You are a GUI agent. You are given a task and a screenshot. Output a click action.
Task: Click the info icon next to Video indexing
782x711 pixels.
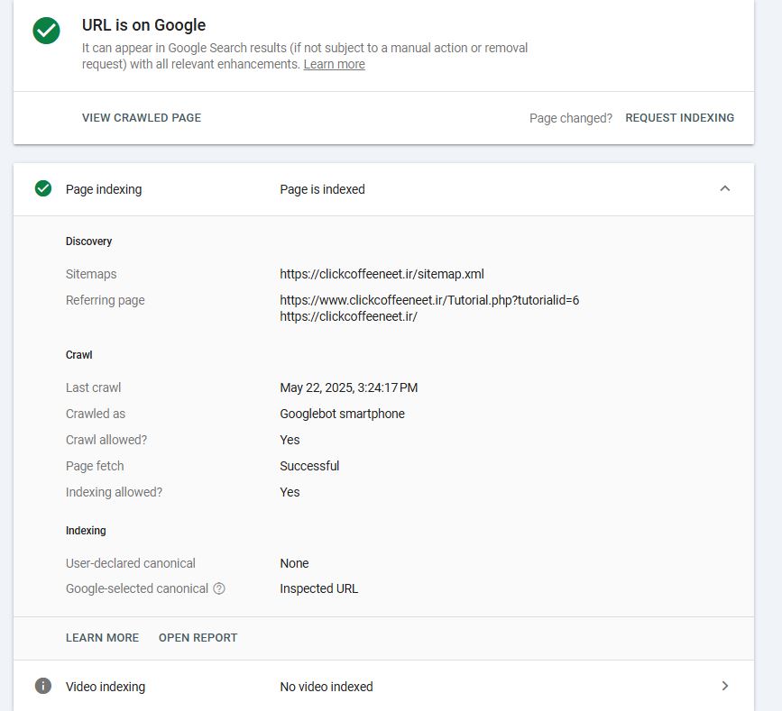43,686
